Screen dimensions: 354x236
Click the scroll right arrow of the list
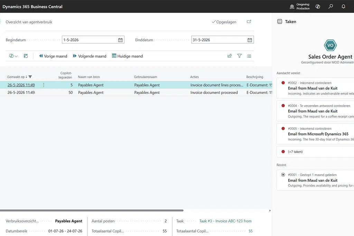(270, 210)
